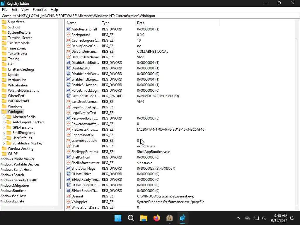Click the values pane vertical scrollbar
Viewport: 300px width, 225px height.
[297, 122]
